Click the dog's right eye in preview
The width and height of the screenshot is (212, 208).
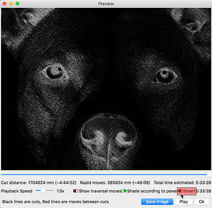pyautogui.click(x=164, y=75)
